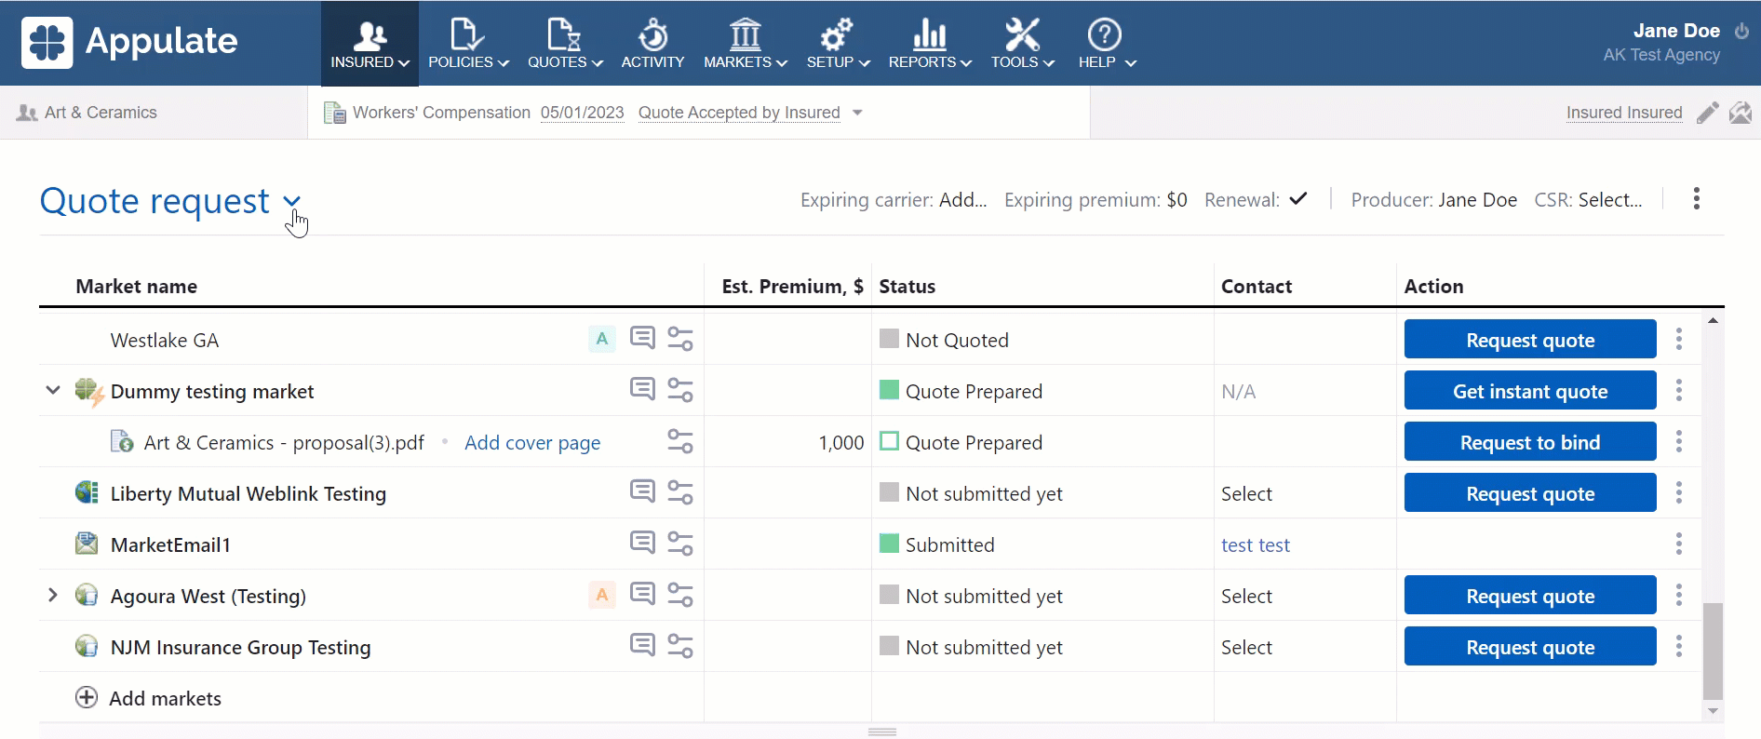This screenshot has height=739, width=1761.
Task: Click the pencil edit icon
Action: pyautogui.click(x=1707, y=113)
